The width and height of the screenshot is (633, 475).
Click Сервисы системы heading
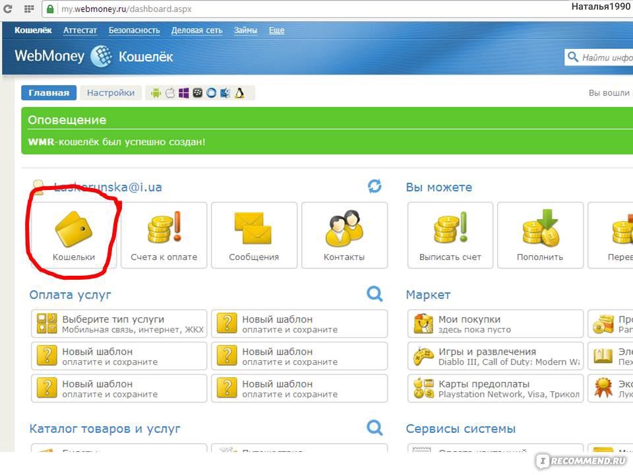(461, 429)
